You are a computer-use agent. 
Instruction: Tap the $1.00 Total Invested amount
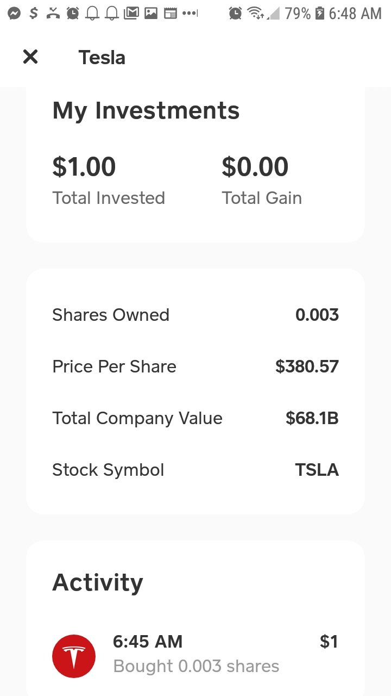(84, 166)
